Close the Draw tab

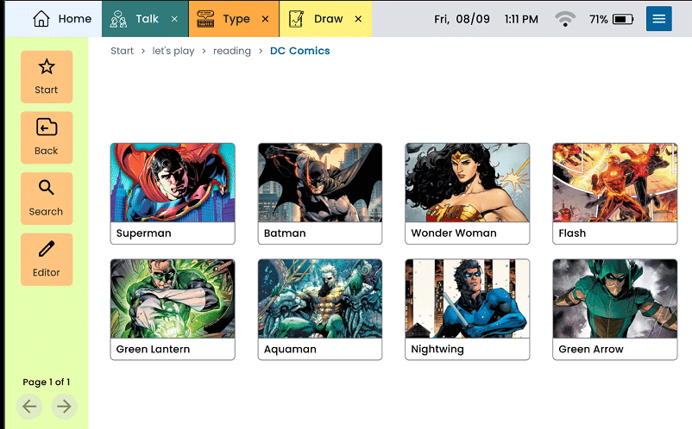[x=358, y=19]
